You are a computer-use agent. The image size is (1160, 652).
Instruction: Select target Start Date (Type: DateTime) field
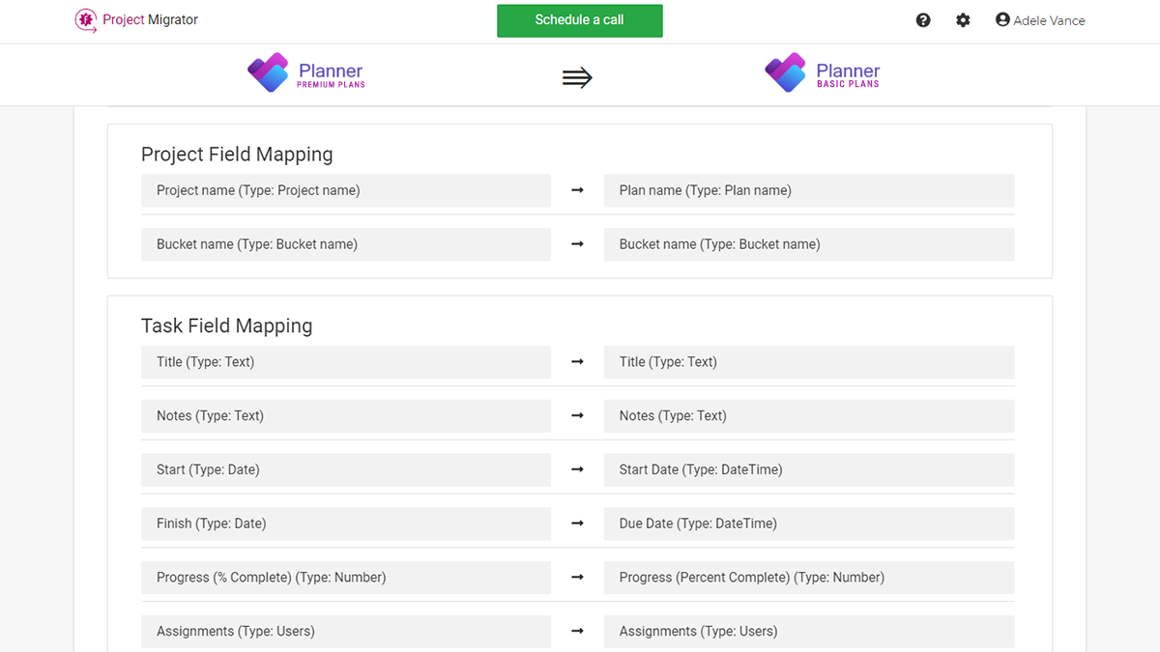[x=809, y=469]
